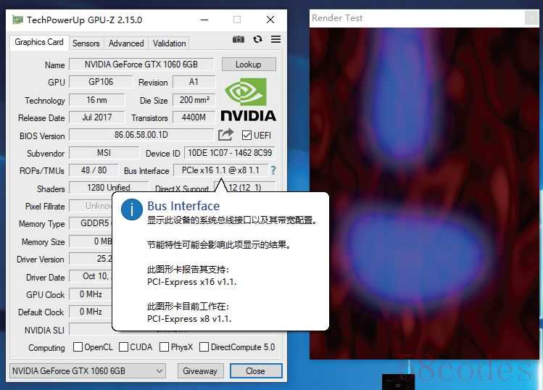This screenshot has height=390, width=543.
Task: Minimize the GPU-Z window
Action: coord(204,20)
